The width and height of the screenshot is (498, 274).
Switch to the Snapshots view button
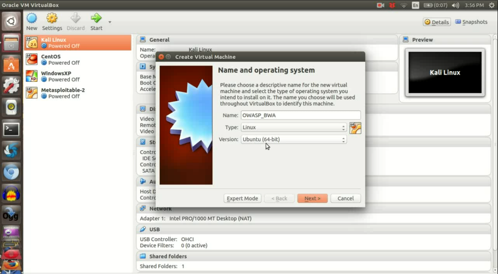coord(471,22)
